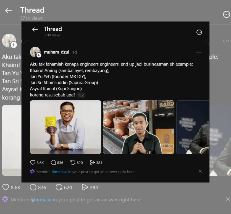Viewport: 231px width, 214px height.
Task: Open replies on background post showing 836
Action: [x=33, y=187]
